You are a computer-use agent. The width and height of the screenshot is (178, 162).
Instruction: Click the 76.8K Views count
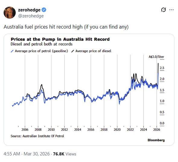(65, 154)
